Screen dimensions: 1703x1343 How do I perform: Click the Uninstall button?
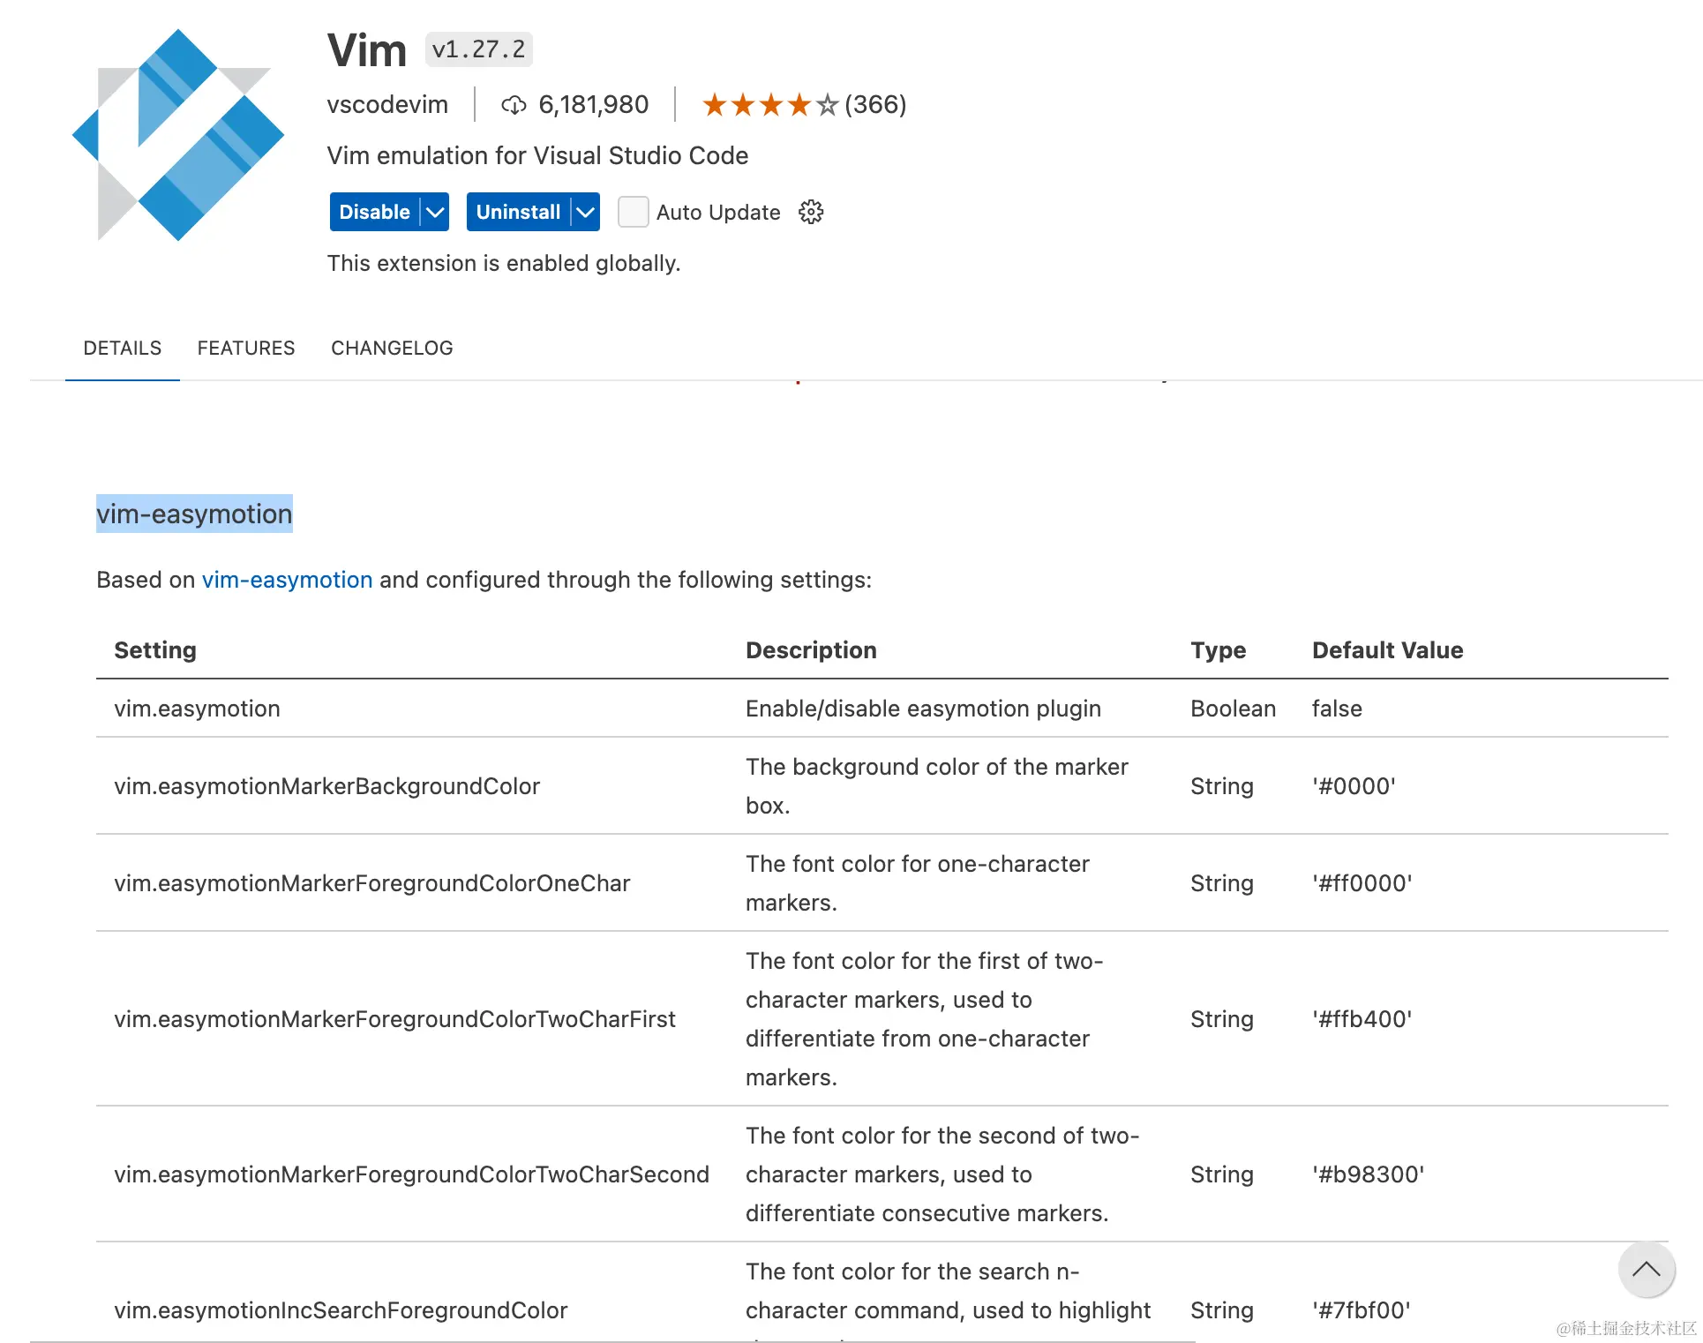pos(518,212)
